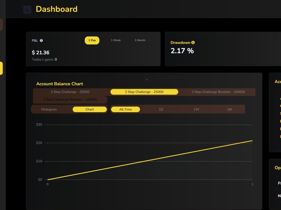
Task: Show 1M balance history
Action: coord(229,109)
